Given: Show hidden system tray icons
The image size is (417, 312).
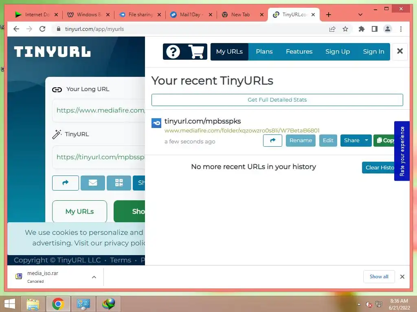Looking at the screenshot, I should (x=359, y=304).
